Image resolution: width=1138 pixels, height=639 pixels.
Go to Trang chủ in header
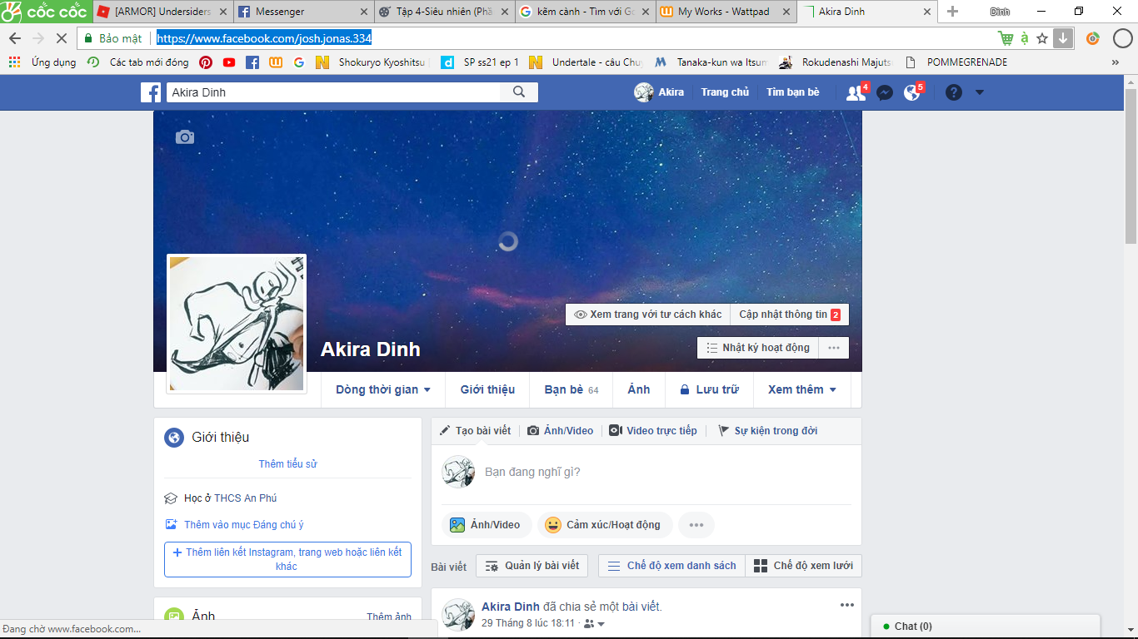(x=725, y=92)
